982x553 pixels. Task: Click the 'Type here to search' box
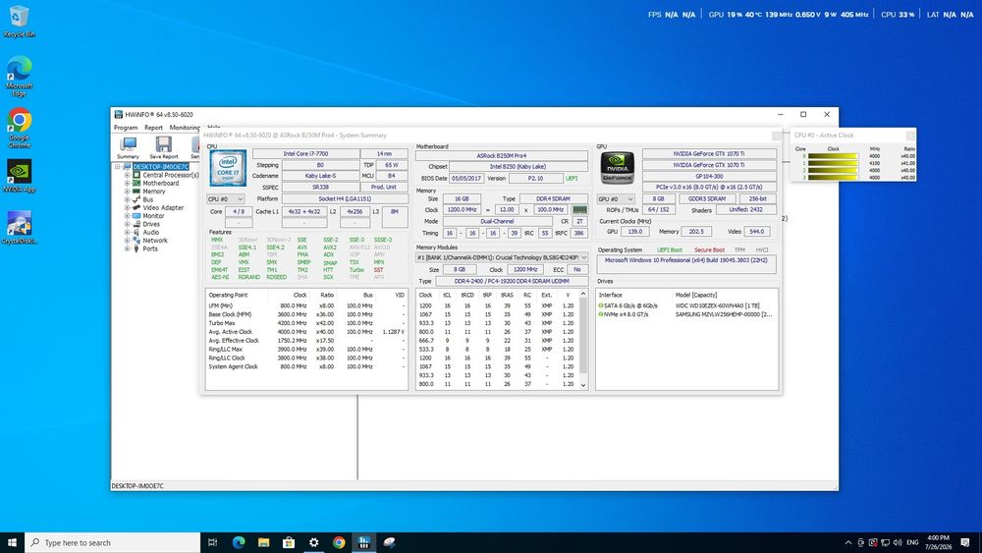pos(113,542)
